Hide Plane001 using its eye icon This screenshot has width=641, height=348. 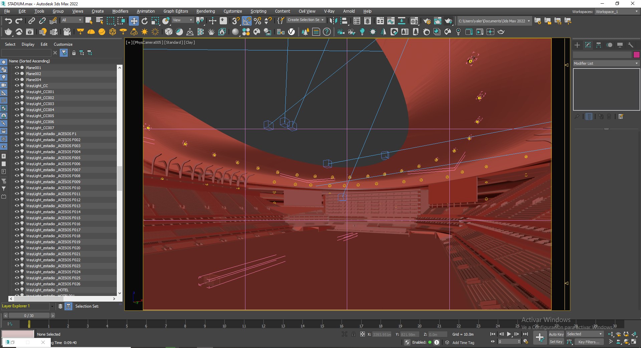click(17, 67)
